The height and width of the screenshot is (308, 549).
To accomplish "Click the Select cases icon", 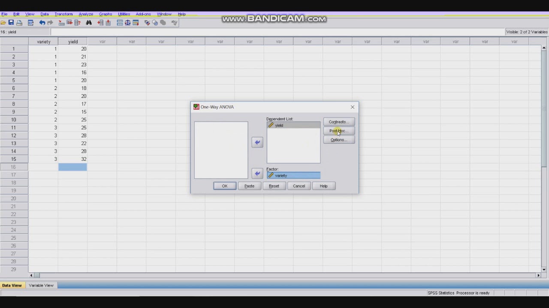I will pyautogui.click(x=136, y=23).
